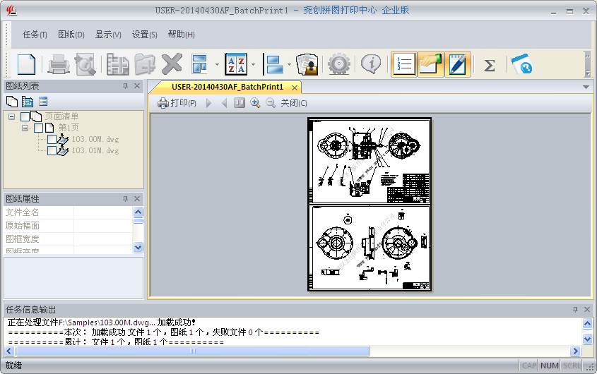
Task: Click the red X delete icon in toolbar
Action: (x=171, y=64)
